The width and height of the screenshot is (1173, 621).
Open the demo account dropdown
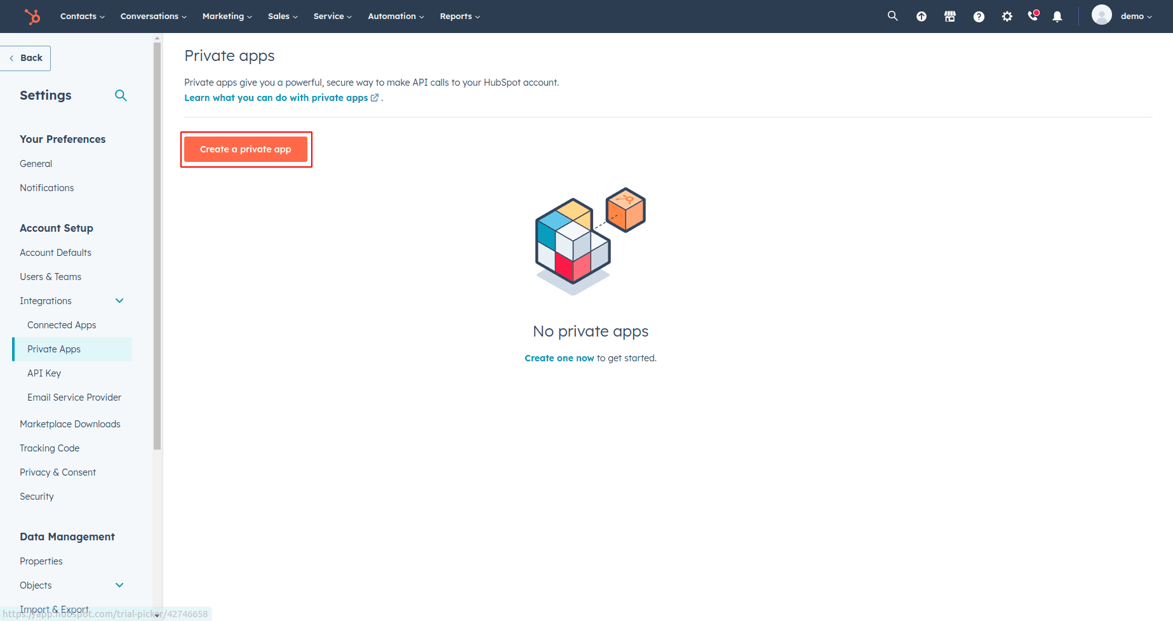coord(1136,17)
